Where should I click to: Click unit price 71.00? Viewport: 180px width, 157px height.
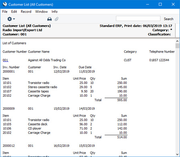83,128
